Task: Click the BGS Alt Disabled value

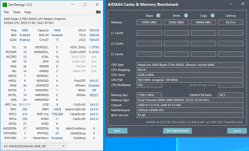Action: [x=57, y=35]
